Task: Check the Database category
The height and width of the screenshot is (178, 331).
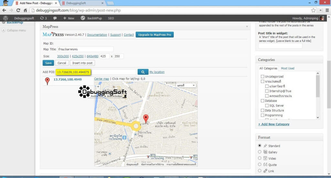Action: pyautogui.click(x=262, y=101)
